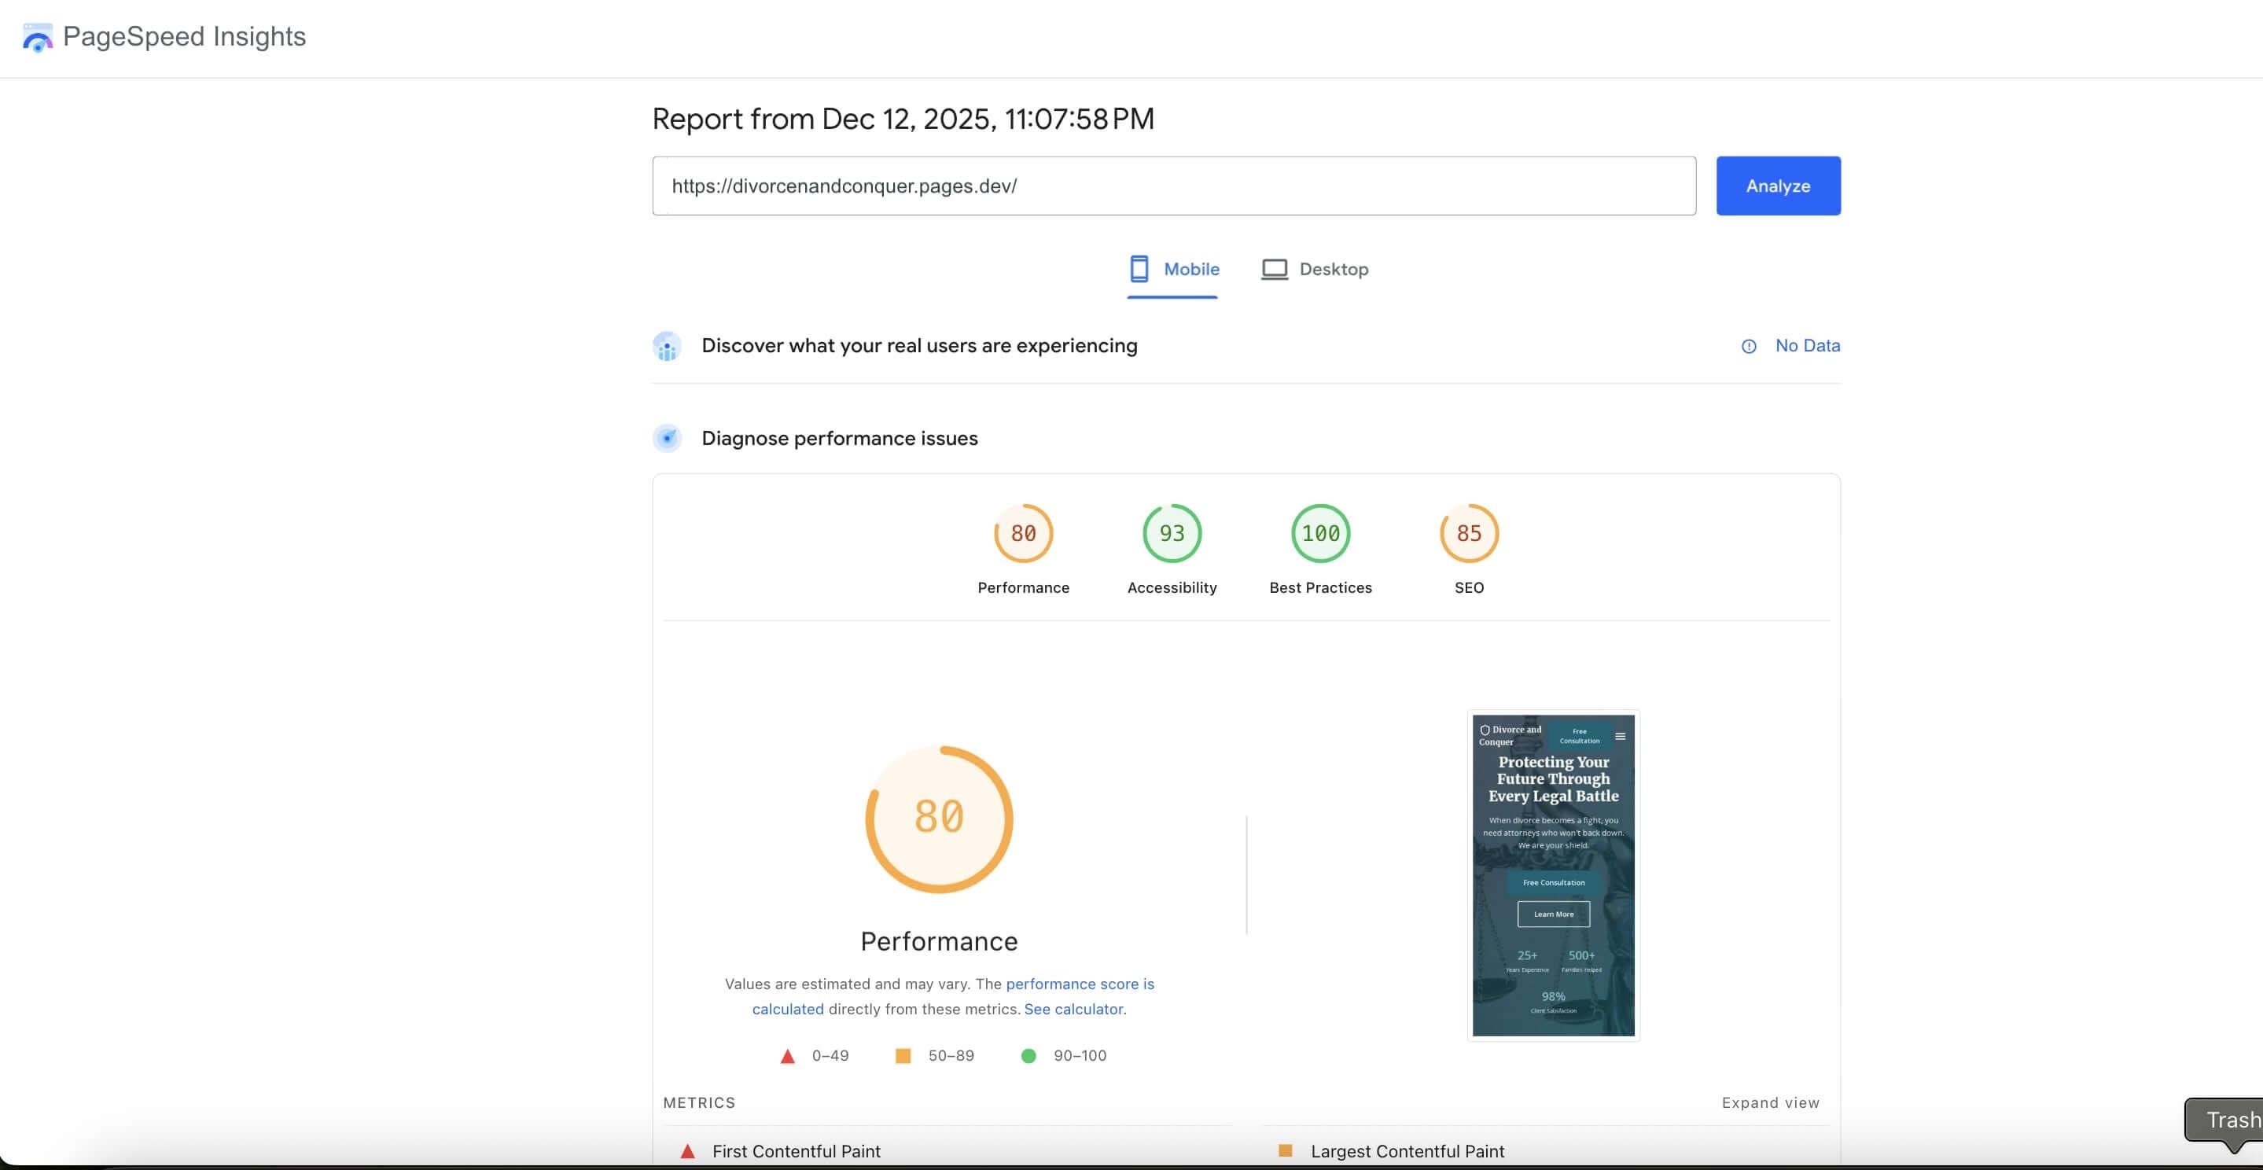Click the mobile phone icon next to Mobile
The image size is (2263, 1170).
(1139, 269)
